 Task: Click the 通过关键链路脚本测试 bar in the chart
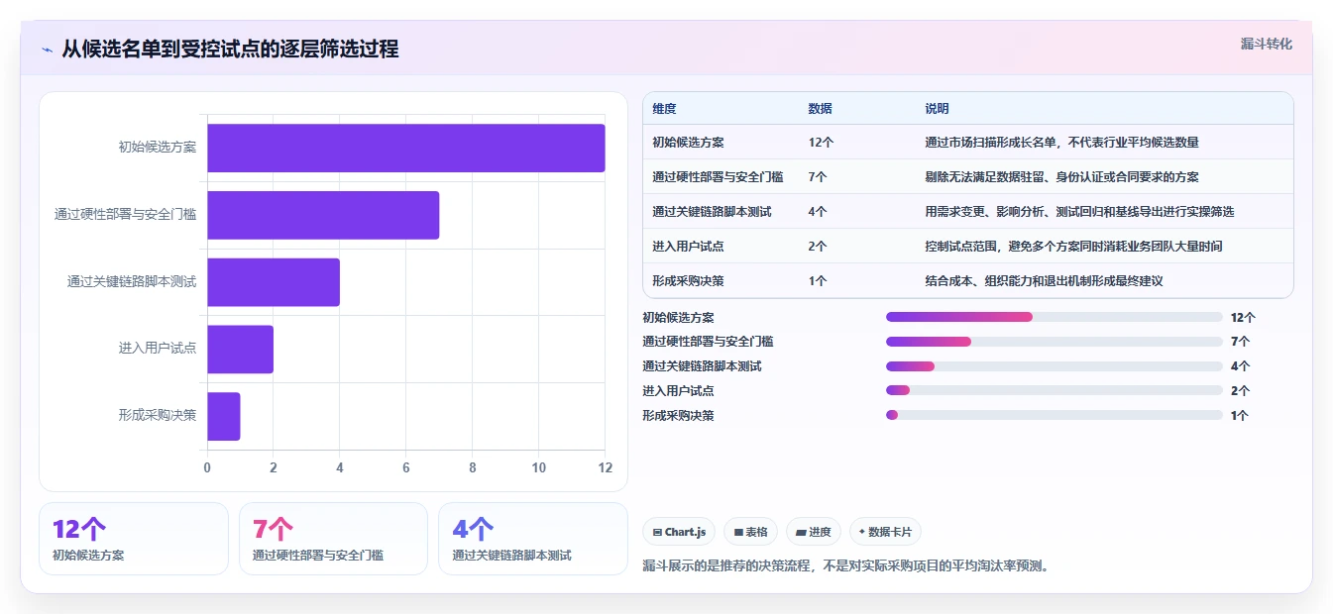click(274, 282)
